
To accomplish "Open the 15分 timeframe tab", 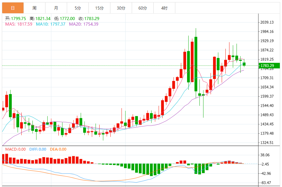I will 99,8.
